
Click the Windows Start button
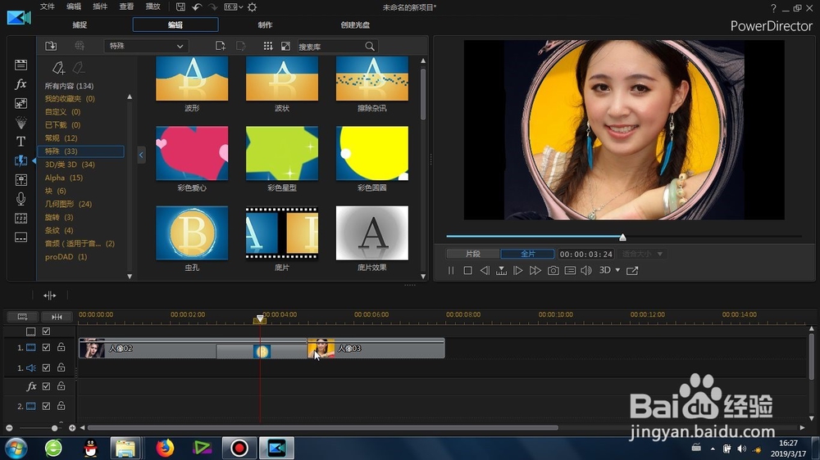tap(16, 448)
